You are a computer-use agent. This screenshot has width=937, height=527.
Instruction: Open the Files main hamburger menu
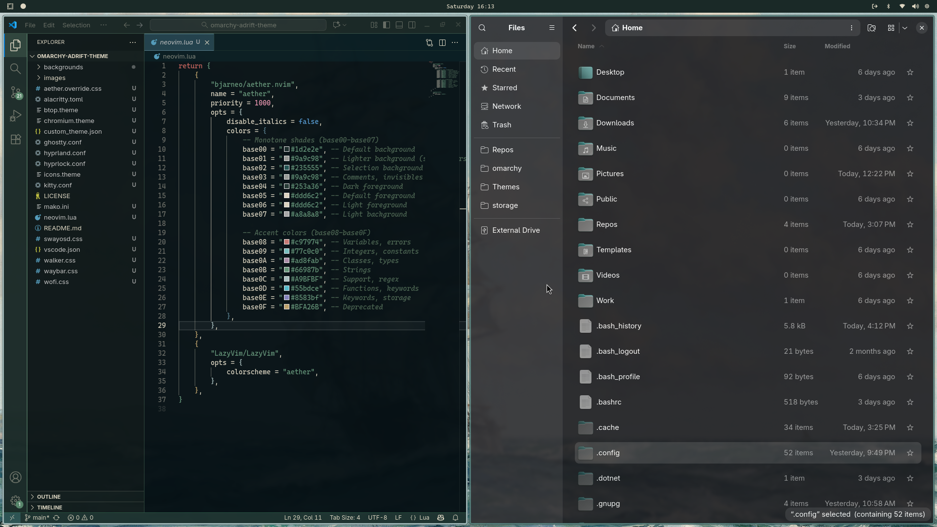(x=552, y=28)
